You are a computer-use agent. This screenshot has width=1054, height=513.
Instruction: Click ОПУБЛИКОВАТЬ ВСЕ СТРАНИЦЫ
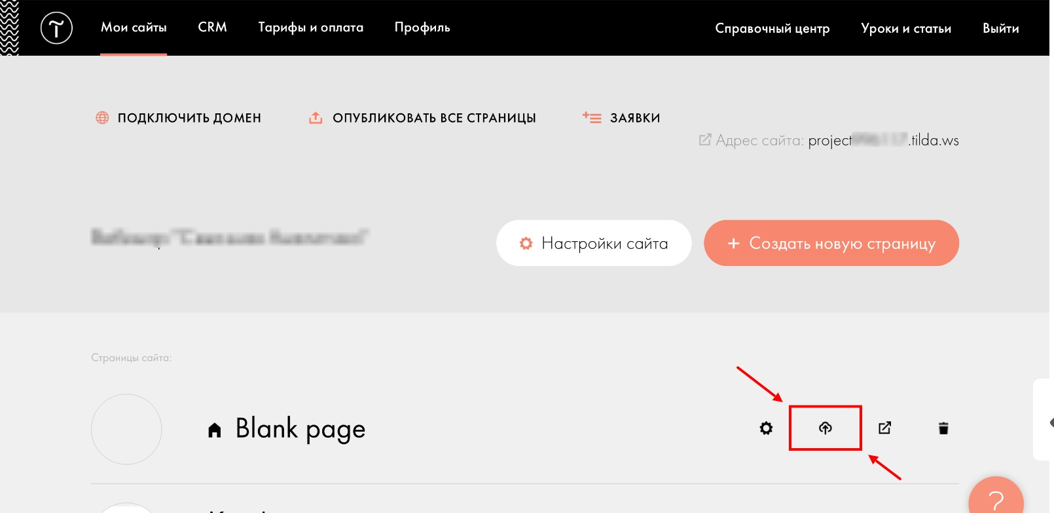click(434, 118)
